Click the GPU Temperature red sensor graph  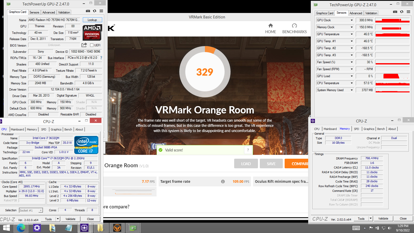click(x=393, y=34)
